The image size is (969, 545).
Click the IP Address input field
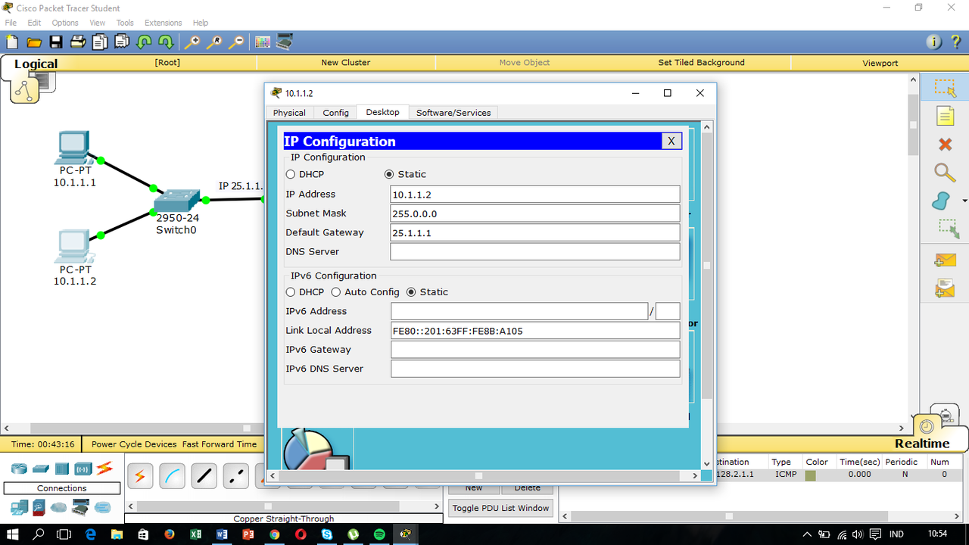coord(535,195)
